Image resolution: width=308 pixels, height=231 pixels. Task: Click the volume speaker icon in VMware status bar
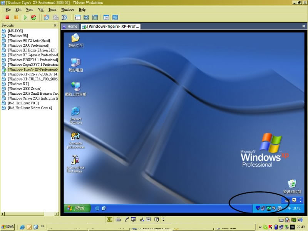click(x=300, y=220)
